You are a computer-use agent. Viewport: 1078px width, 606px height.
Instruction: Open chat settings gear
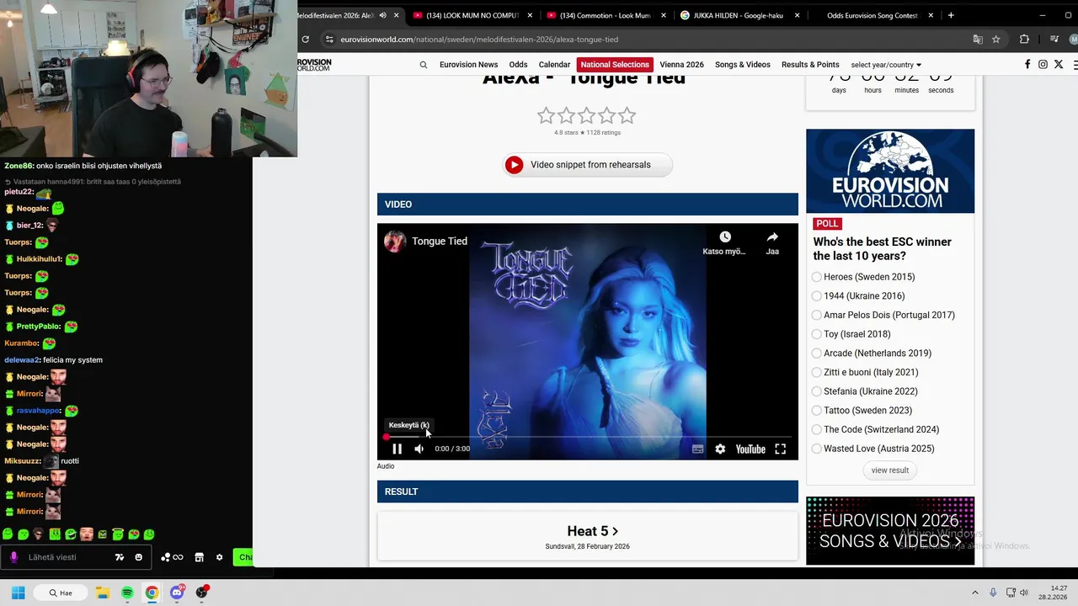(x=220, y=557)
